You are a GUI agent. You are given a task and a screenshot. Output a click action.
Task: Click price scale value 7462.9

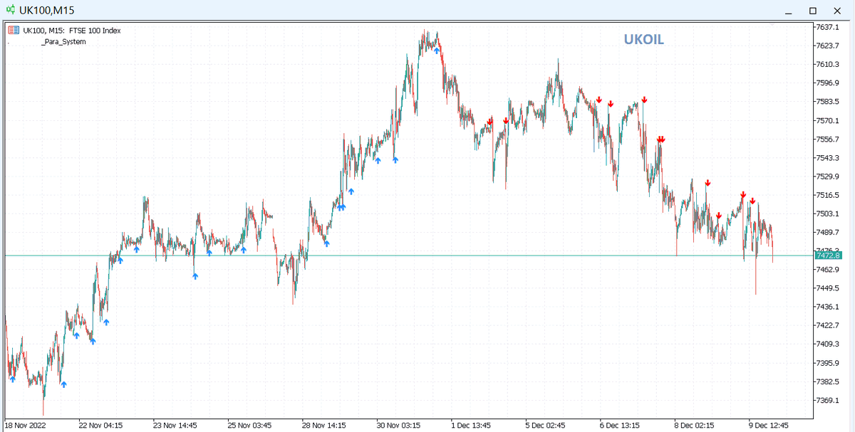(x=829, y=270)
